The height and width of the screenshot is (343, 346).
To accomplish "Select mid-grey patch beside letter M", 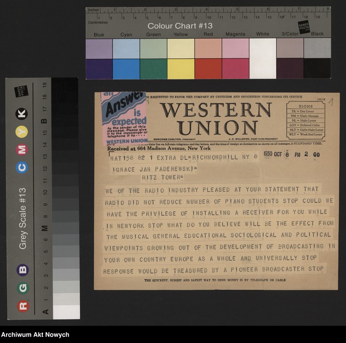I will (66, 228).
